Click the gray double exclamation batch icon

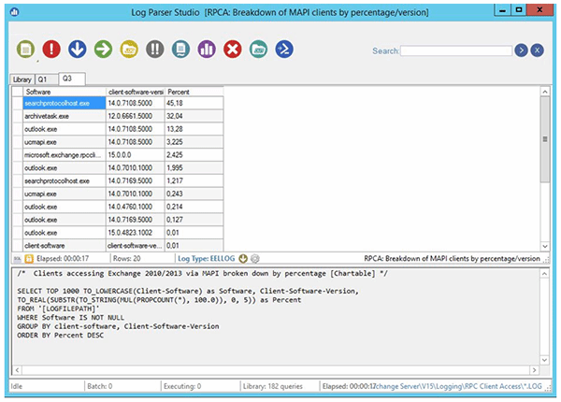[x=155, y=49]
